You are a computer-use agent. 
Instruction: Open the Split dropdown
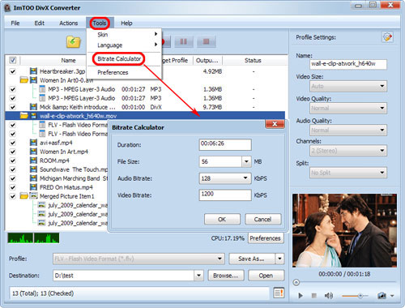point(348,173)
